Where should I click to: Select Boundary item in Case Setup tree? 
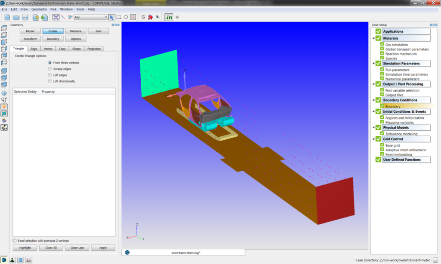pyautogui.click(x=393, y=107)
